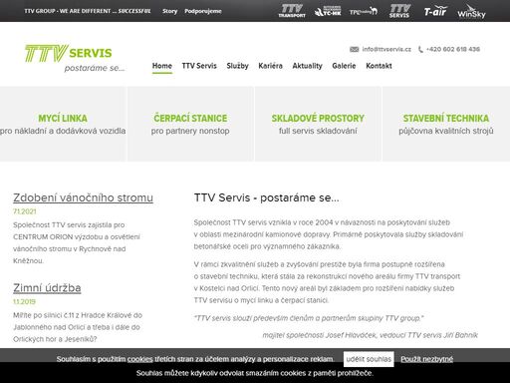Viewport: 510px width, 383px height.
Task: Open the TTV Transport logo link
Action: [292, 11]
